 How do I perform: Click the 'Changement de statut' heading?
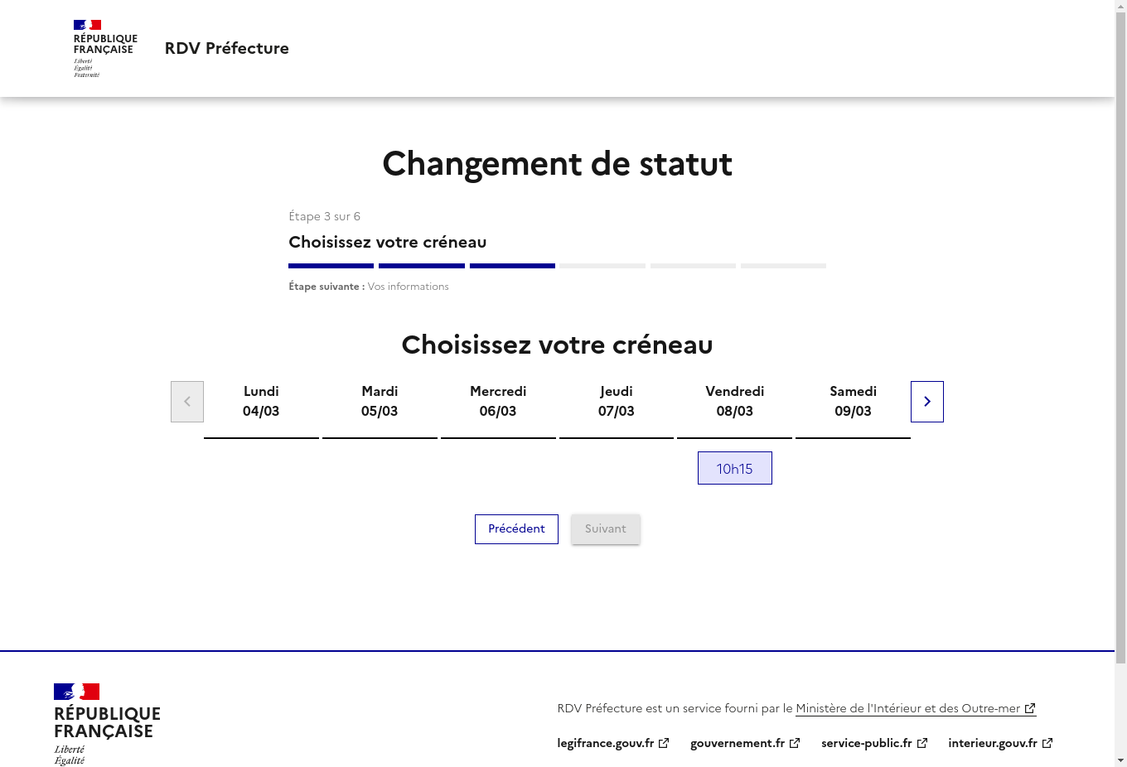click(557, 164)
